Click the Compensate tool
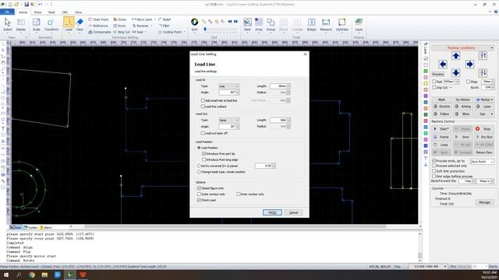The width and height of the screenshot is (499, 280). 100,32
